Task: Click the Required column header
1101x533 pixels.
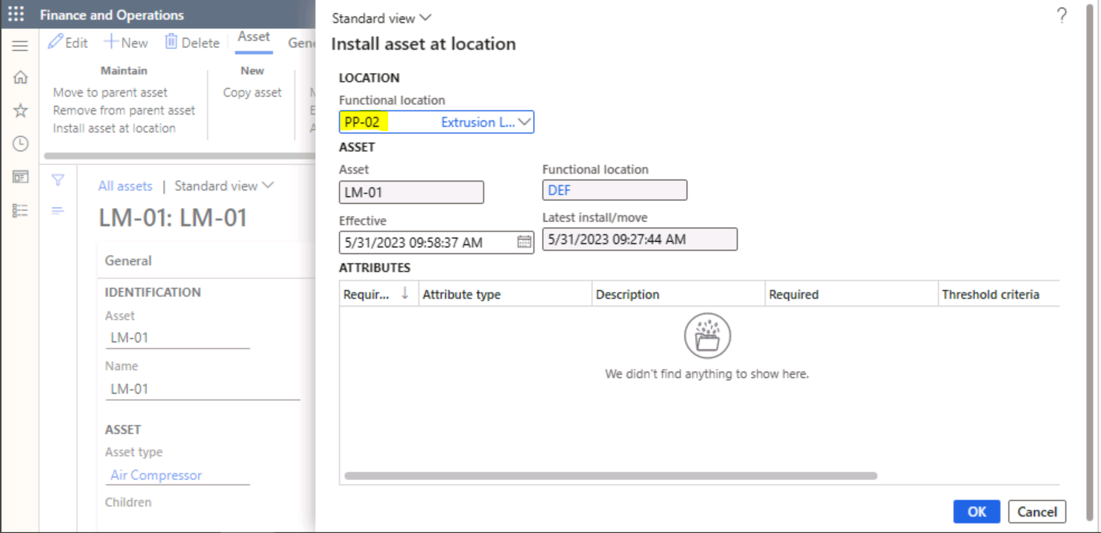Action: (851, 294)
